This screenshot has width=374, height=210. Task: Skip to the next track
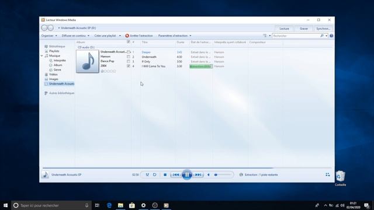click(198, 175)
